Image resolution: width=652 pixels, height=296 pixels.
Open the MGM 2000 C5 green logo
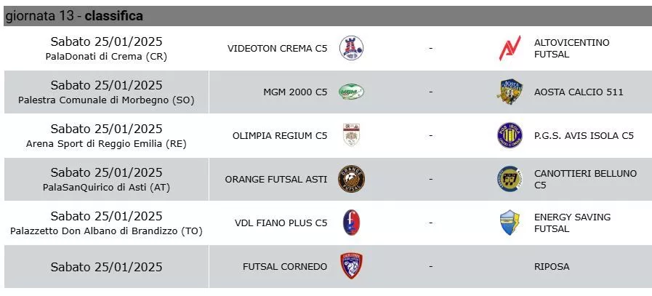351,92
